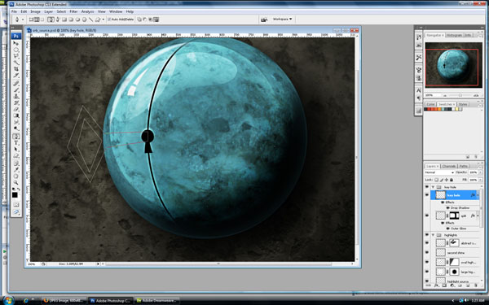This screenshot has height=305, width=489.
Task: Click the Paths mode option icon
Action: tap(37, 20)
